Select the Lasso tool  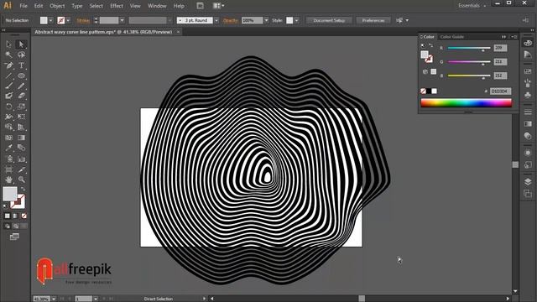pos(21,55)
